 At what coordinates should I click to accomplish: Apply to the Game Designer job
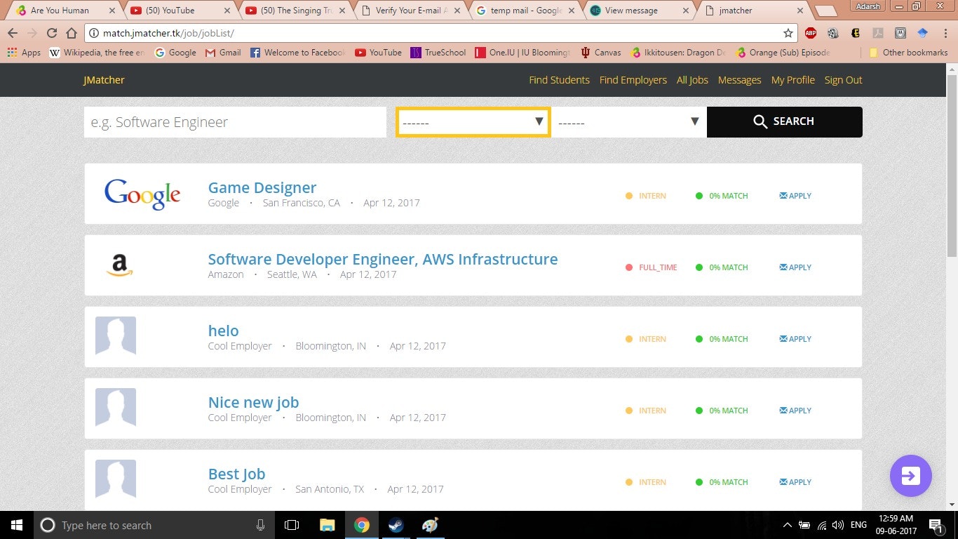coord(795,196)
